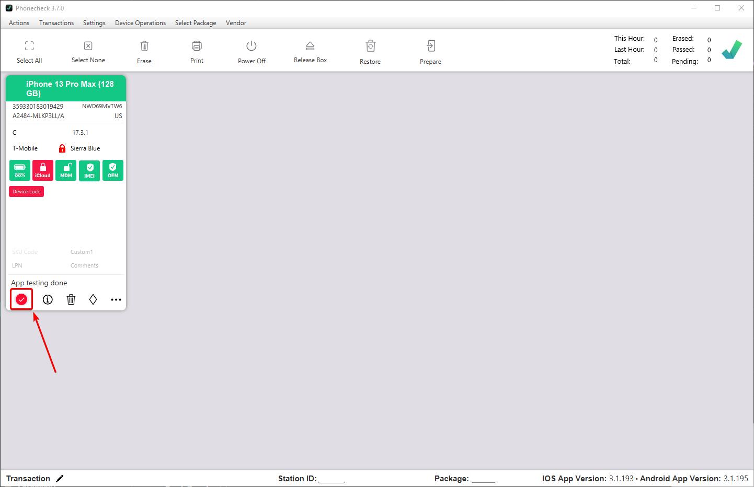Click the Print toolbar icon
Image resolution: width=754 pixels, height=487 pixels.
click(x=197, y=46)
